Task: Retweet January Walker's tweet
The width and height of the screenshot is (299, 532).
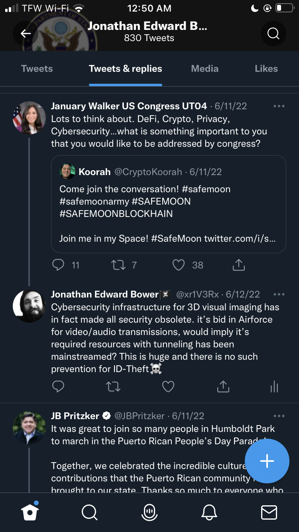Action: [x=118, y=265]
